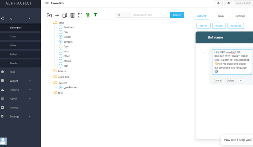Select the jobs tree node
Viewport: 253px width, 147px height.
pos(66,51)
